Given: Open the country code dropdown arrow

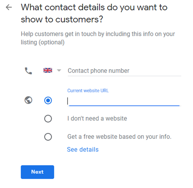Looking at the screenshot, I should [x=59, y=70].
